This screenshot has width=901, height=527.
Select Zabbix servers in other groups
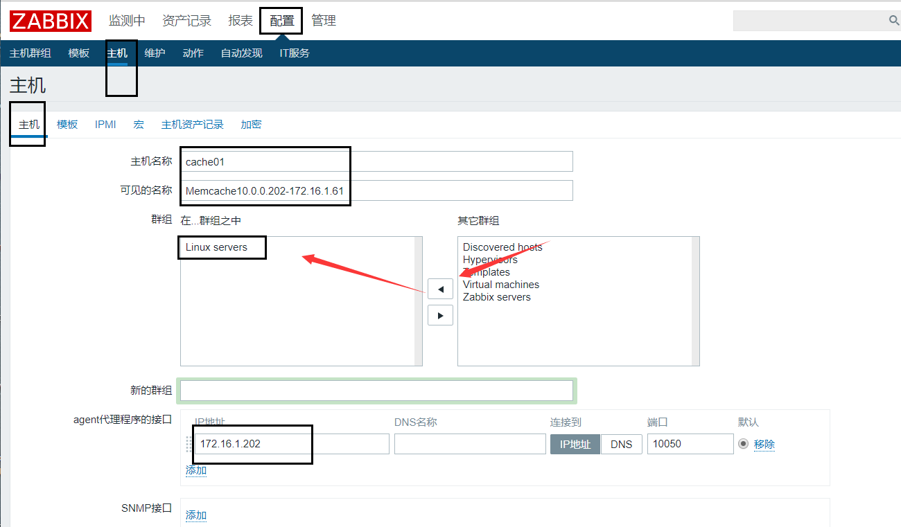(x=497, y=297)
